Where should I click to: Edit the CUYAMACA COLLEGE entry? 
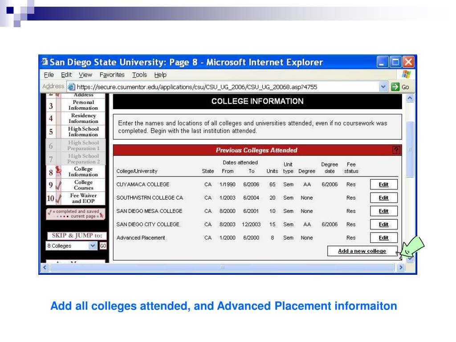point(383,184)
